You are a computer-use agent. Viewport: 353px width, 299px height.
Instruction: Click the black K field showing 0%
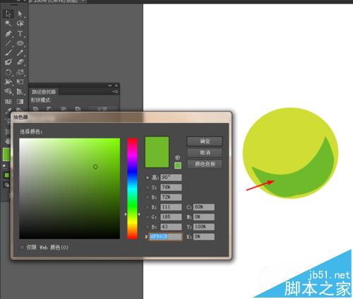[204, 237]
